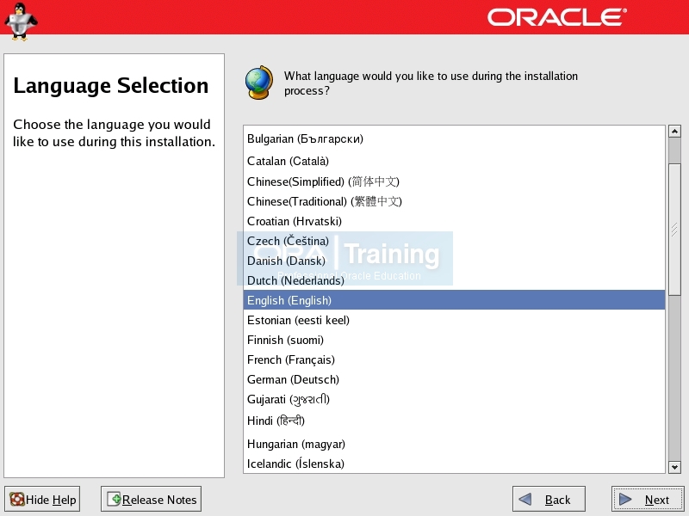Screen dimensions: 689x516
Task: Pick Dutch (Nederlands) language
Action: (x=454, y=280)
